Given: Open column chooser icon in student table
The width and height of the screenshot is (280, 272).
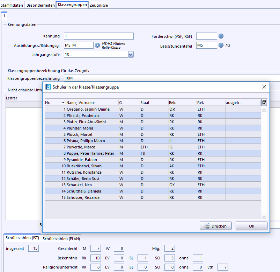Looking at the screenshot, I should [x=264, y=103].
